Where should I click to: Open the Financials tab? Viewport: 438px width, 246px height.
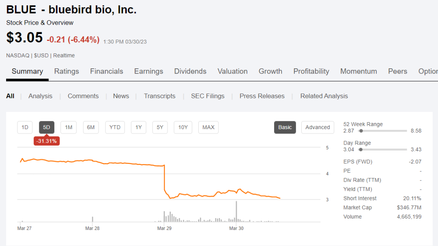pyautogui.click(x=106, y=72)
